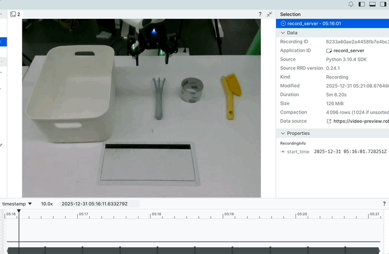Click the dark data density bar in the timeline
Viewport: 389px width, 254px height.
[x=193, y=250]
